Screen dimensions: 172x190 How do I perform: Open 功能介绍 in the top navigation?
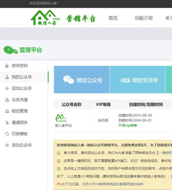click(144, 18)
